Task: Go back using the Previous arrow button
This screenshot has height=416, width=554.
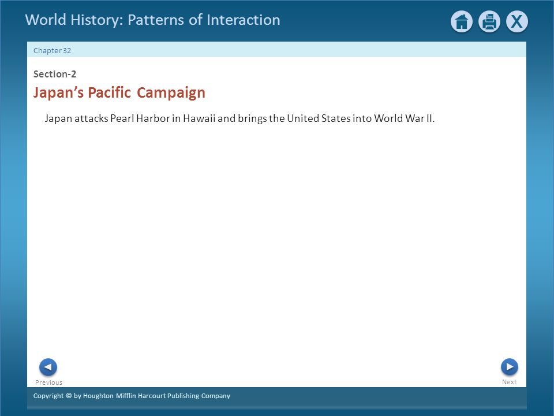Action: point(48,367)
